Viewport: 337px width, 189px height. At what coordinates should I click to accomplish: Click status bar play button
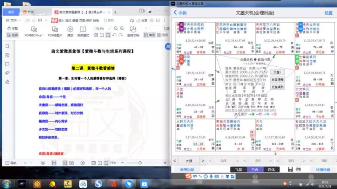click(x=83, y=163)
